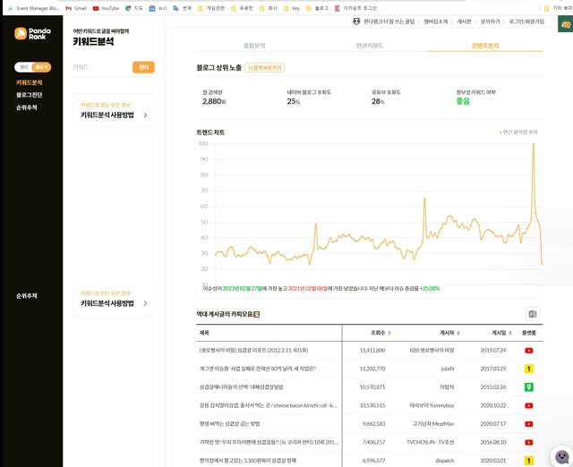This screenshot has width=573, height=467.
Task: Click YouTube icon in TVCHOSUN row
Action: 528,442
